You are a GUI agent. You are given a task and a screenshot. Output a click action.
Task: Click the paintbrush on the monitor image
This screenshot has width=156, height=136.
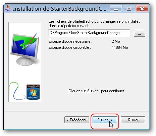(31, 41)
